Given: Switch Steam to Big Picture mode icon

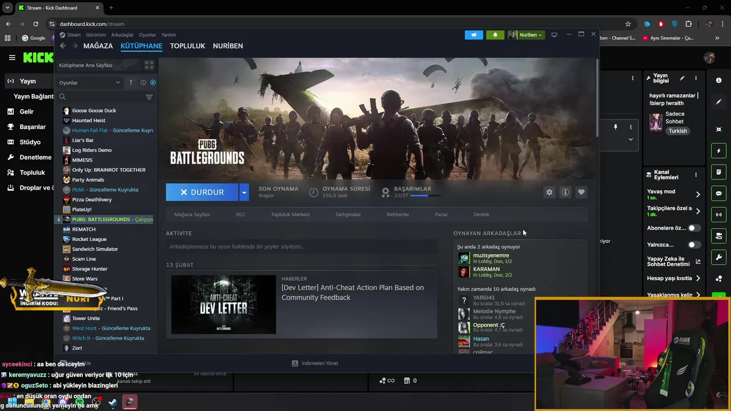Looking at the screenshot, I should tap(554, 35).
